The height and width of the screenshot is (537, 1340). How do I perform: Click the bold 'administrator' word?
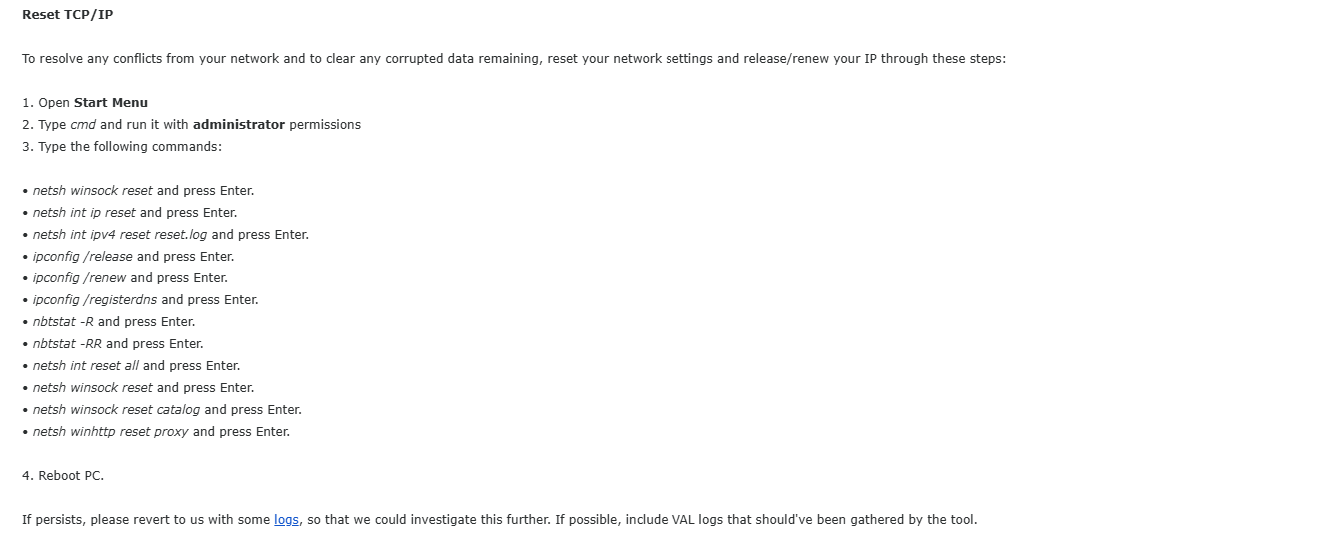[x=238, y=125]
